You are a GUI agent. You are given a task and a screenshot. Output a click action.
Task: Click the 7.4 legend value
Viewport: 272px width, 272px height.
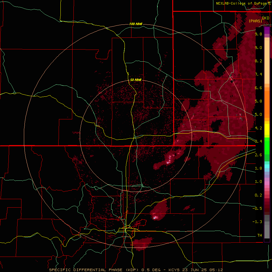258,74
